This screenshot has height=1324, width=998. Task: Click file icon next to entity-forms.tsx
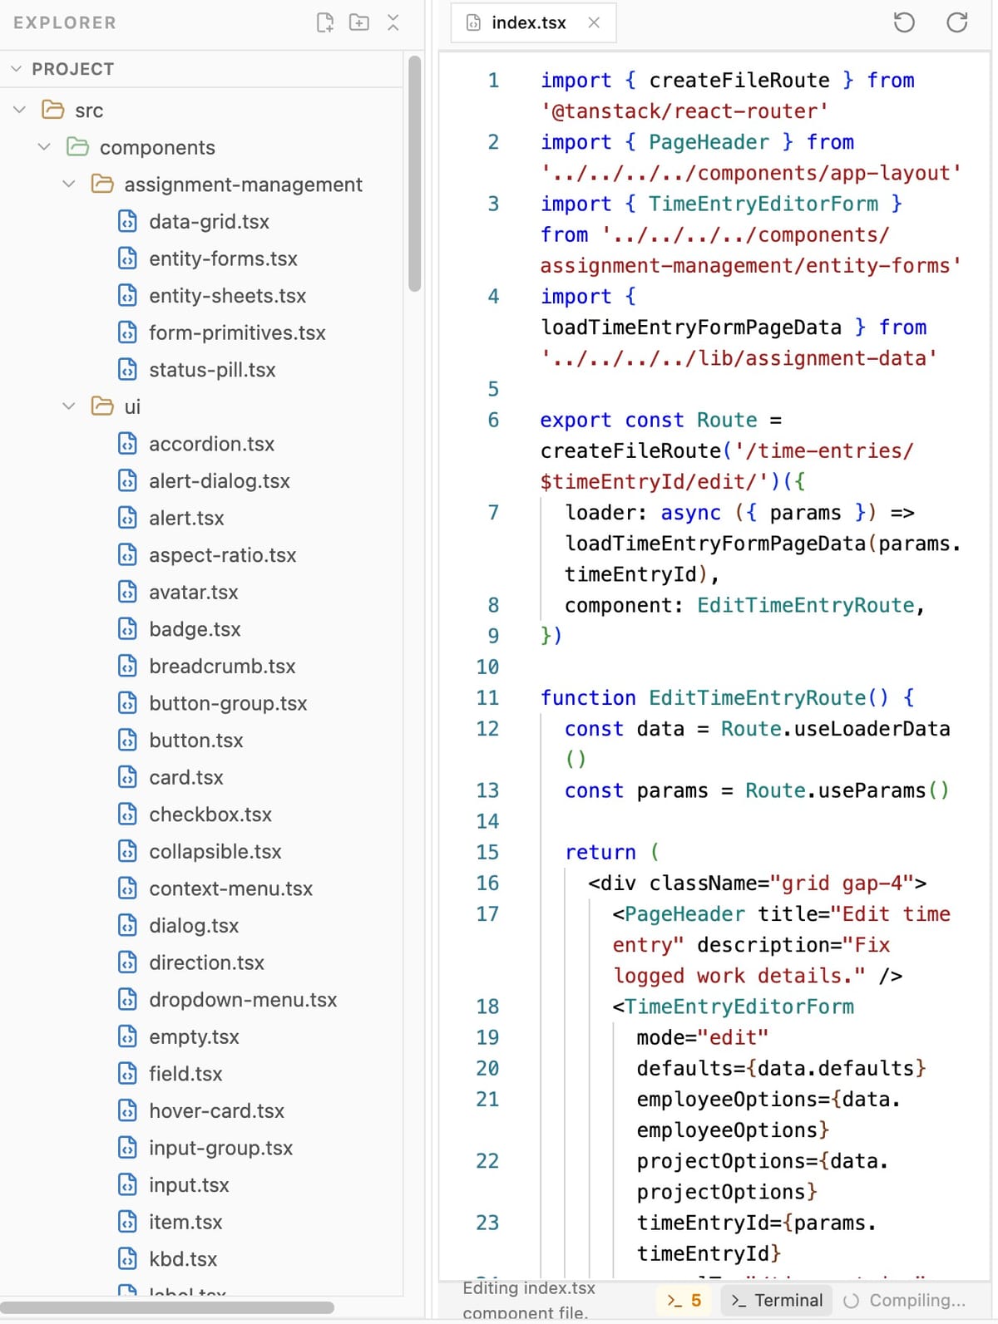[x=127, y=258]
